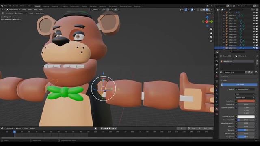260x146 pixels.
Task: Open the Tool properties tab
Action: click(x=217, y=57)
